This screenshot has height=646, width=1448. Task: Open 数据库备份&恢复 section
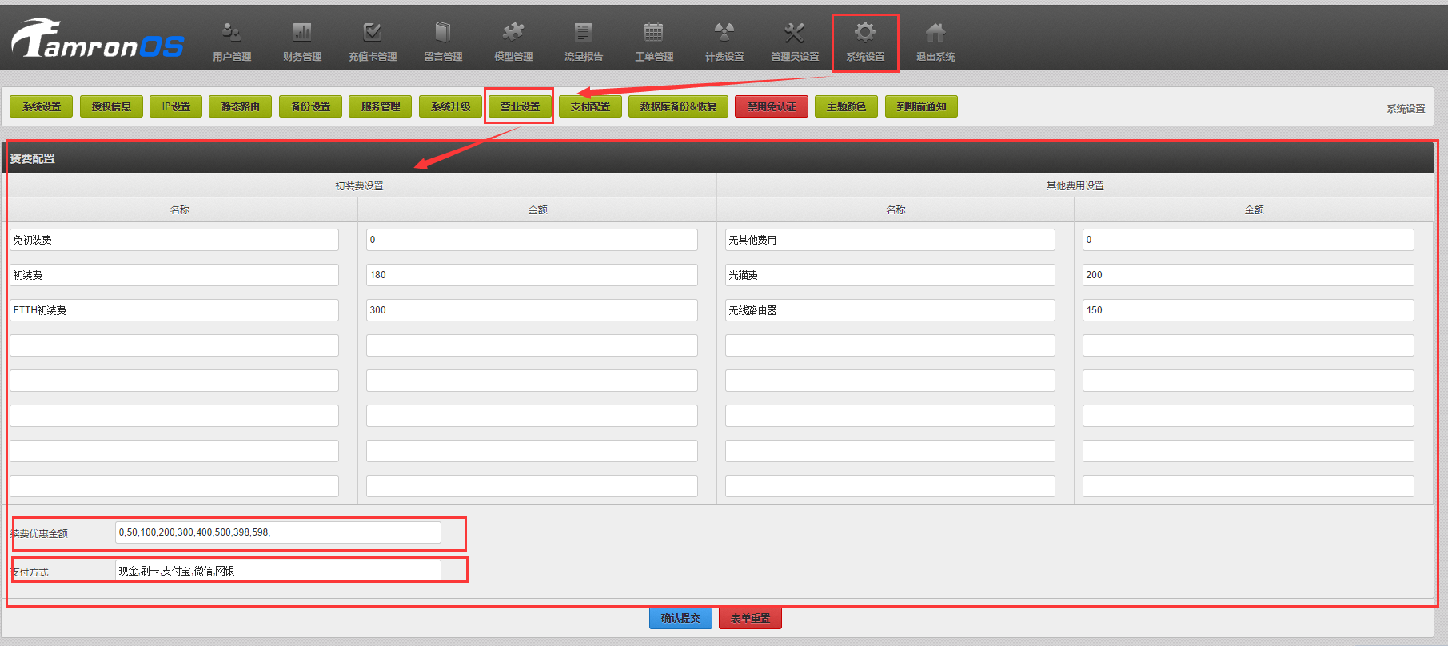click(678, 106)
